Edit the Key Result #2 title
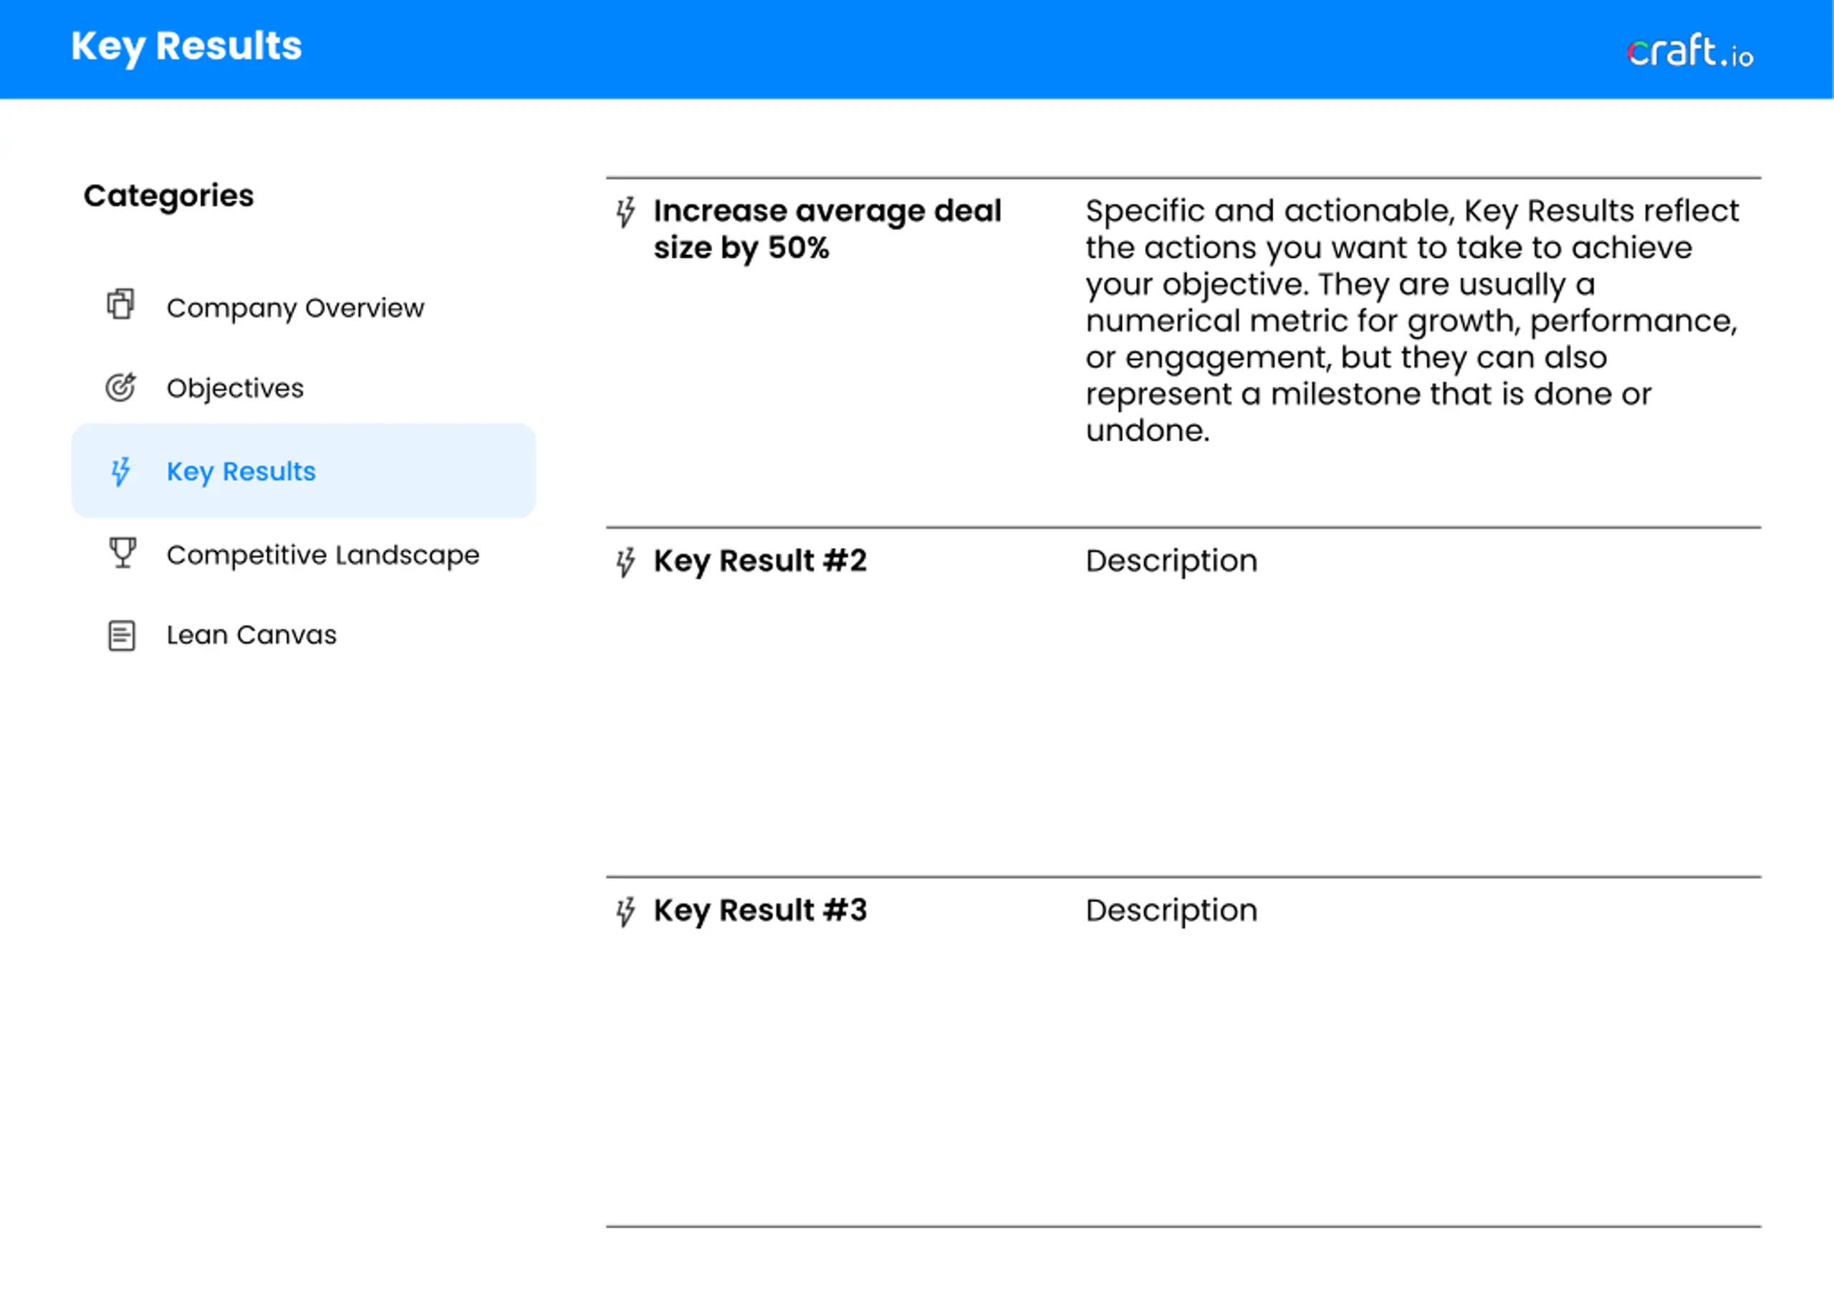 click(759, 561)
